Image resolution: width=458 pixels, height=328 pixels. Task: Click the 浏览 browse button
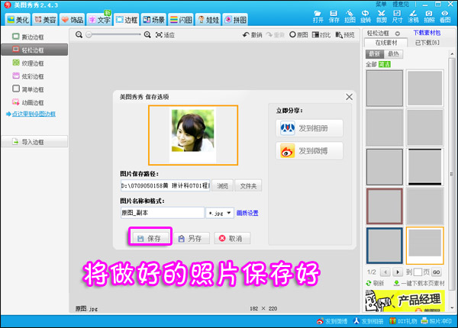click(221, 185)
